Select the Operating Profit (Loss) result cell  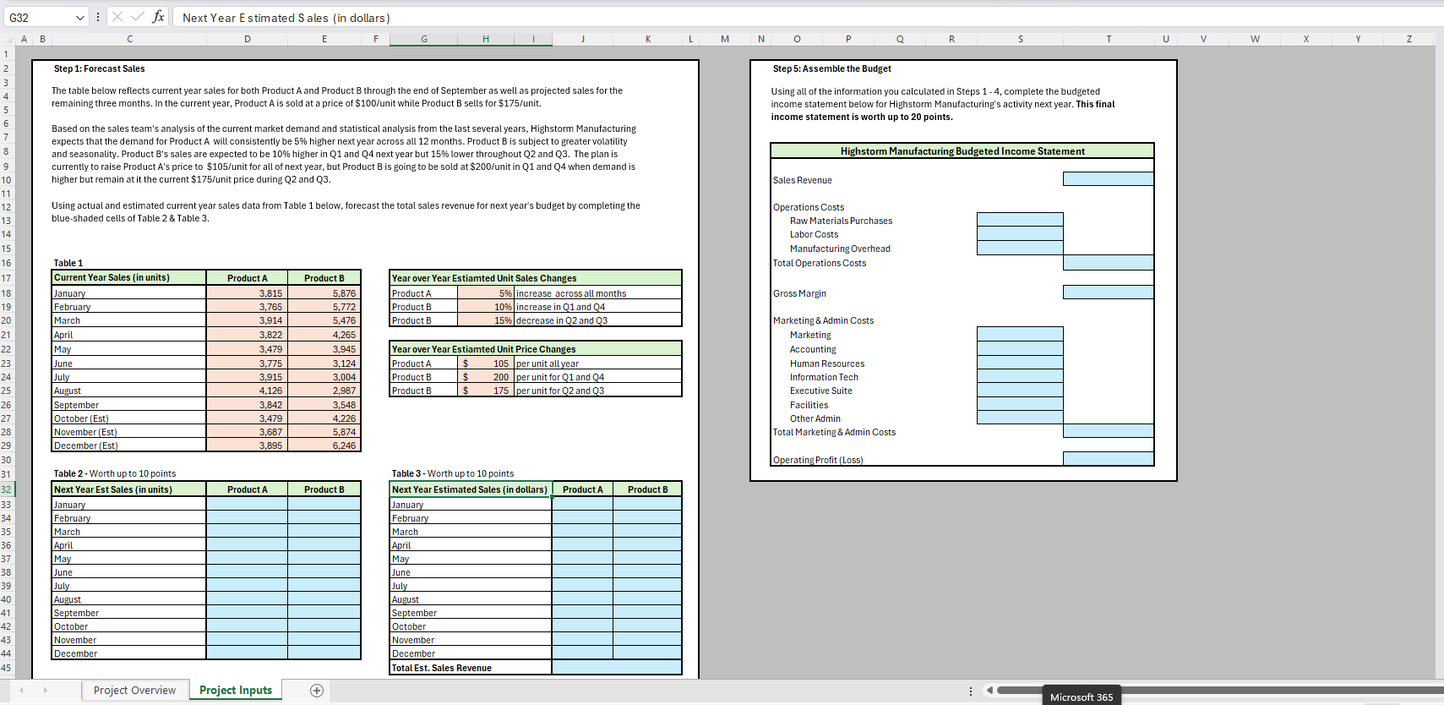point(1109,459)
